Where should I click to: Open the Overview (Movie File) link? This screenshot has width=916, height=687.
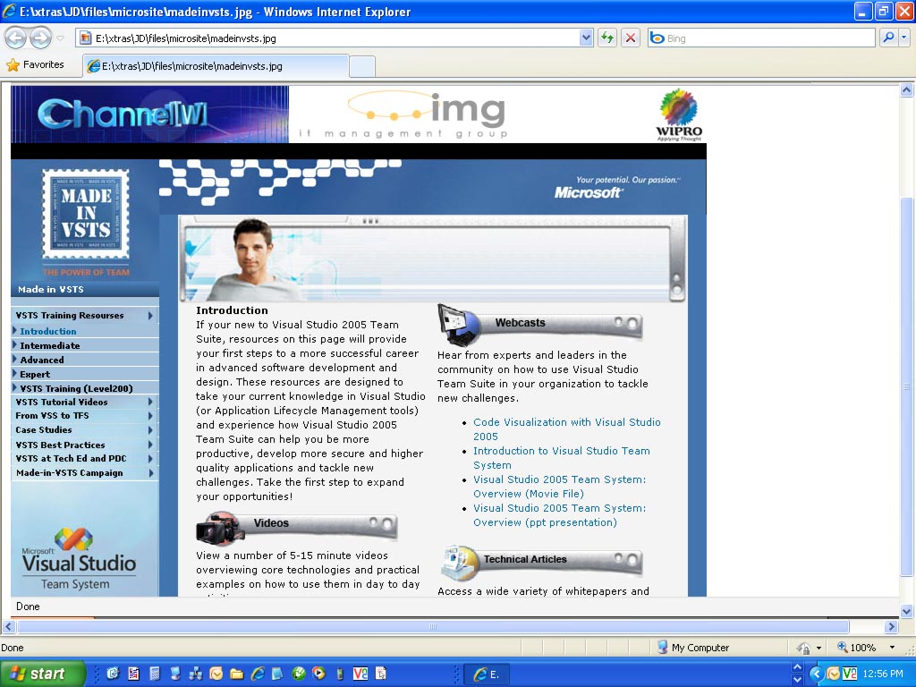[x=560, y=487]
